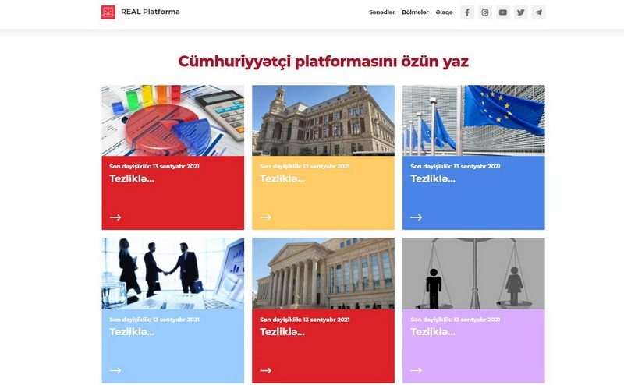This screenshot has height=385, width=624.
Task: Open the Sənədlər menu item
Action: (x=382, y=12)
